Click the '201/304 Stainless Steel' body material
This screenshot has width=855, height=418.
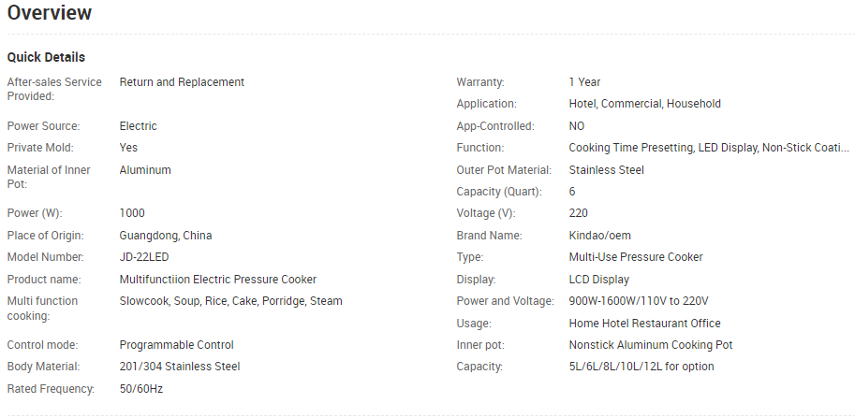coord(180,367)
